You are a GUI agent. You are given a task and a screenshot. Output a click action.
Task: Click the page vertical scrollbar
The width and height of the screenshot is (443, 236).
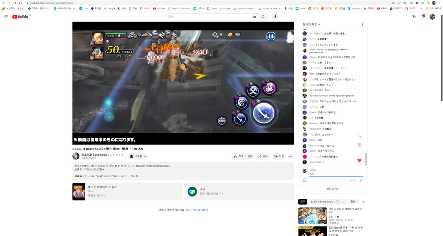tap(442, 58)
